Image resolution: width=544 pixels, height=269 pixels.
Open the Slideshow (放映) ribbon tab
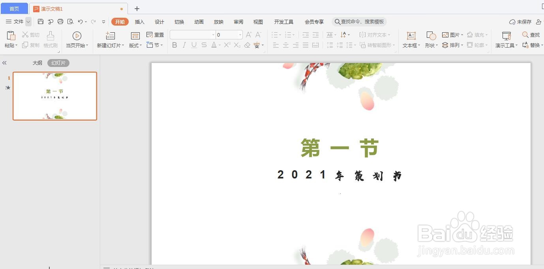(x=219, y=22)
